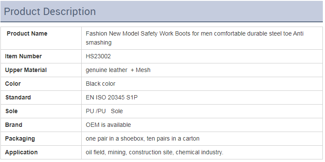
Task: Click the Black color value
Action: point(100,84)
